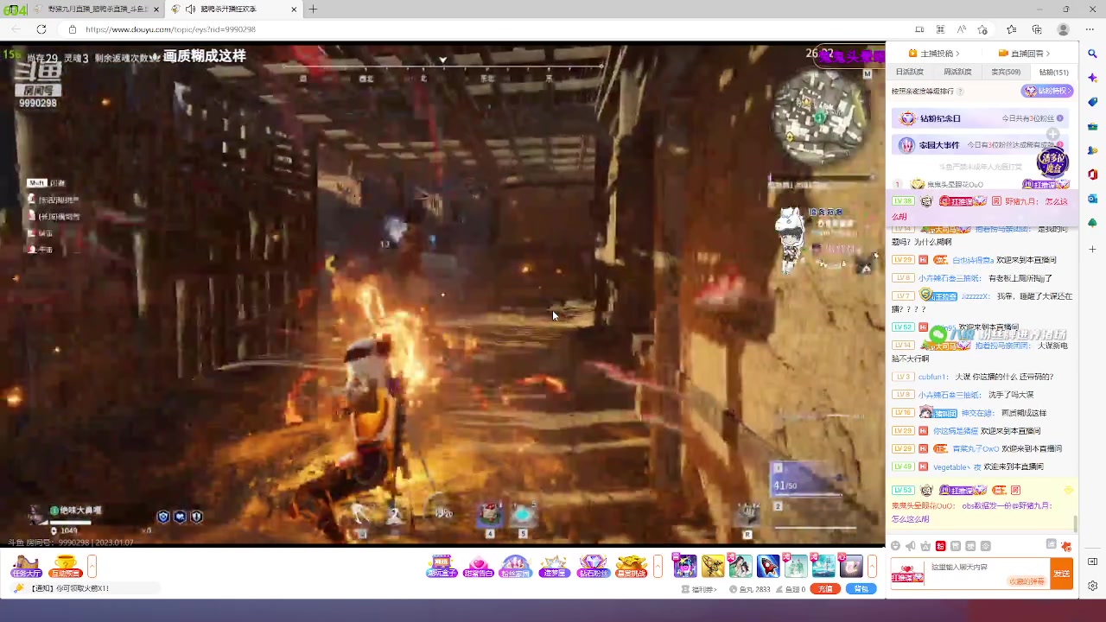Toggle the tab sound mute speaker icon
Screen dimensions: 1106x622
coord(190,10)
